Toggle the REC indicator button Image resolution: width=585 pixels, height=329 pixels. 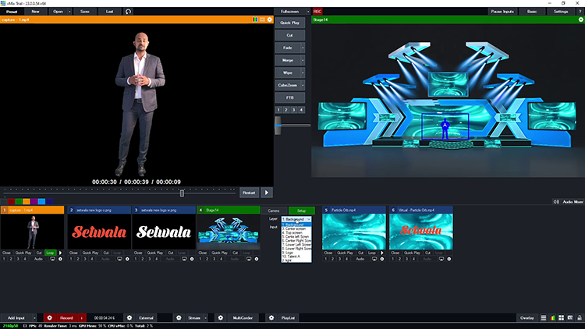(x=317, y=12)
